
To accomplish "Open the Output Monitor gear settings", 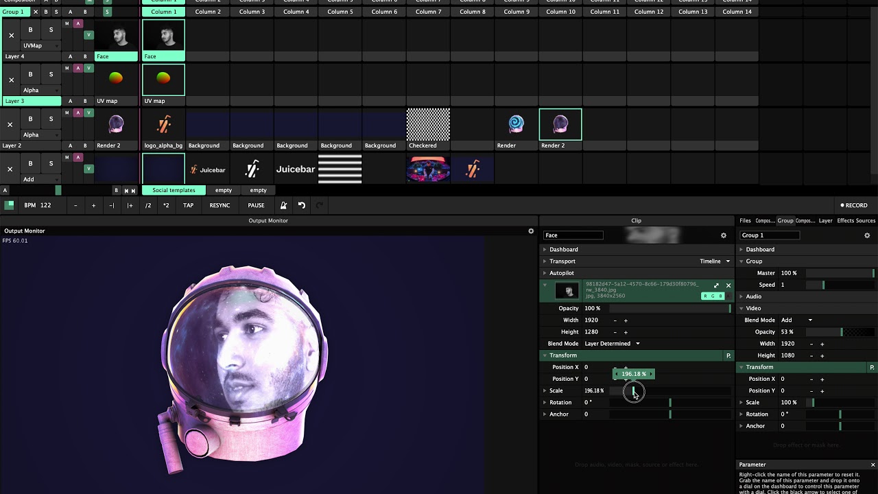I will [x=531, y=231].
